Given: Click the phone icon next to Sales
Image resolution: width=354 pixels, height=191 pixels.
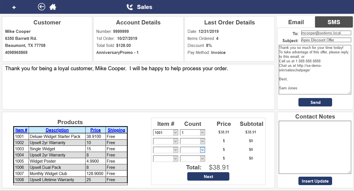Looking at the screenshot, I should tap(129, 7).
